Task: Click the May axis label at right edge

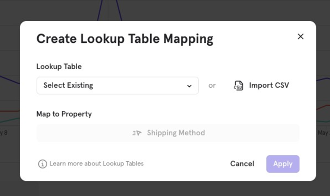Action: [323, 133]
